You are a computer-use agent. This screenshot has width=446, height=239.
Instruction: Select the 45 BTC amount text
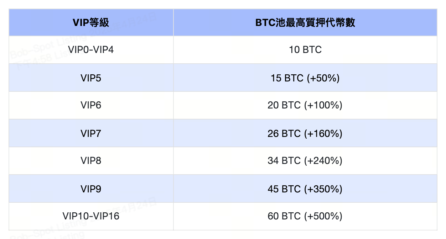pos(284,189)
